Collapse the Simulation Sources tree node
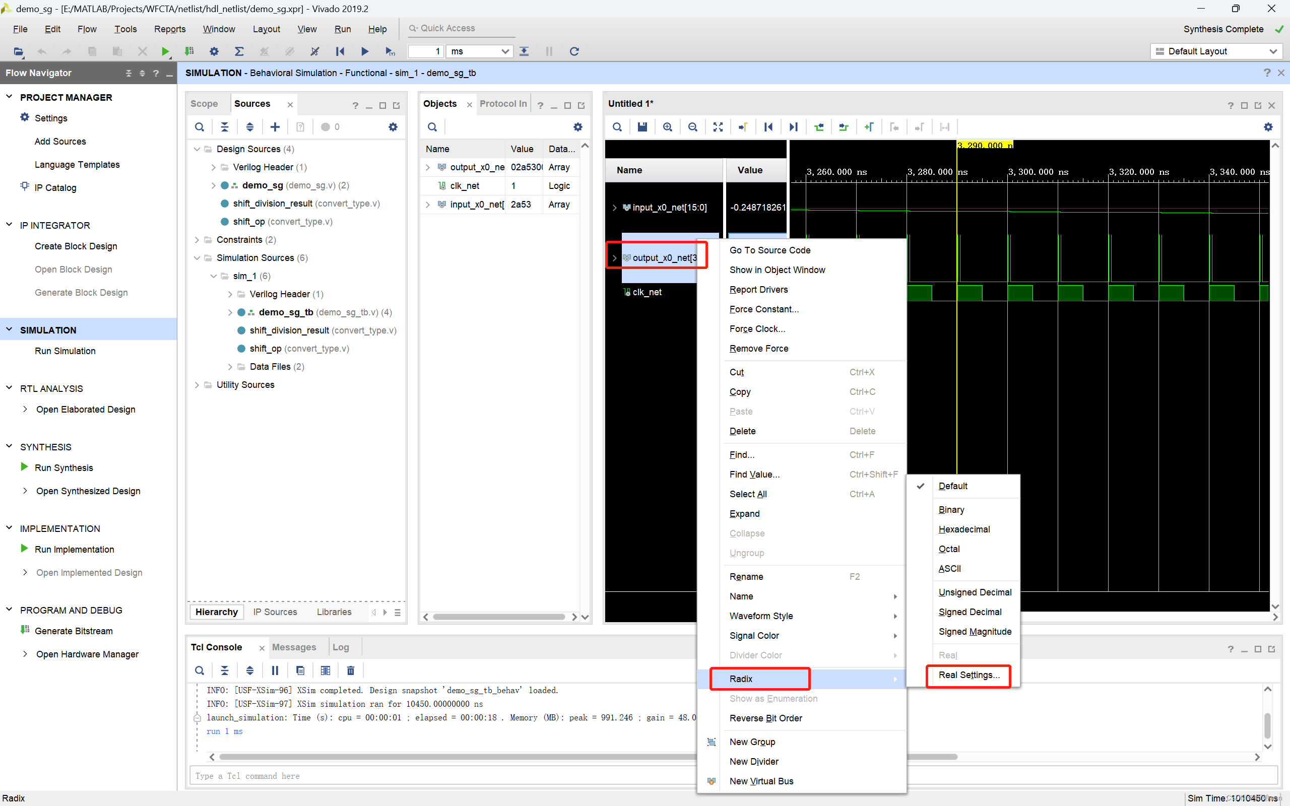The height and width of the screenshot is (806, 1290). [x=197, y=257]
